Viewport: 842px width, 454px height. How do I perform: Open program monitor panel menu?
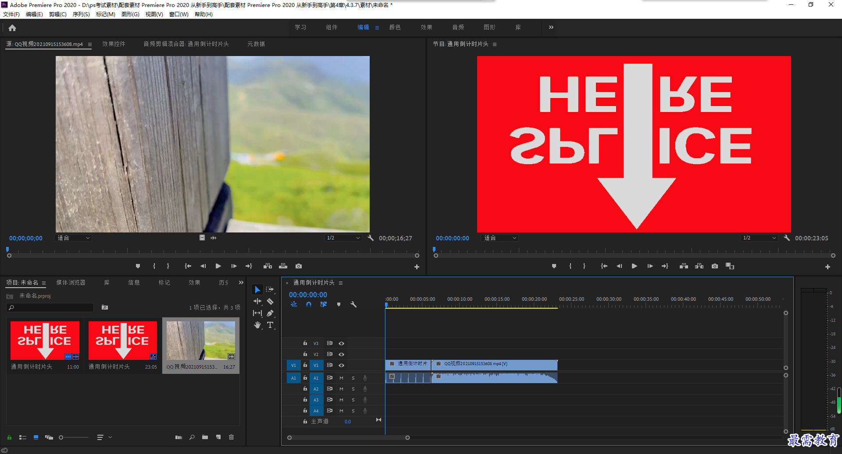[495, 44]
